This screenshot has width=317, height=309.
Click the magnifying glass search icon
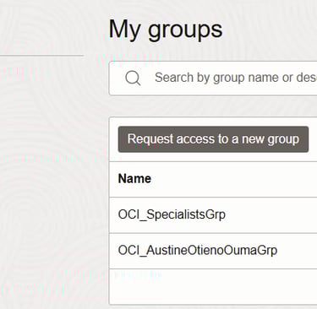coord(133,78)
